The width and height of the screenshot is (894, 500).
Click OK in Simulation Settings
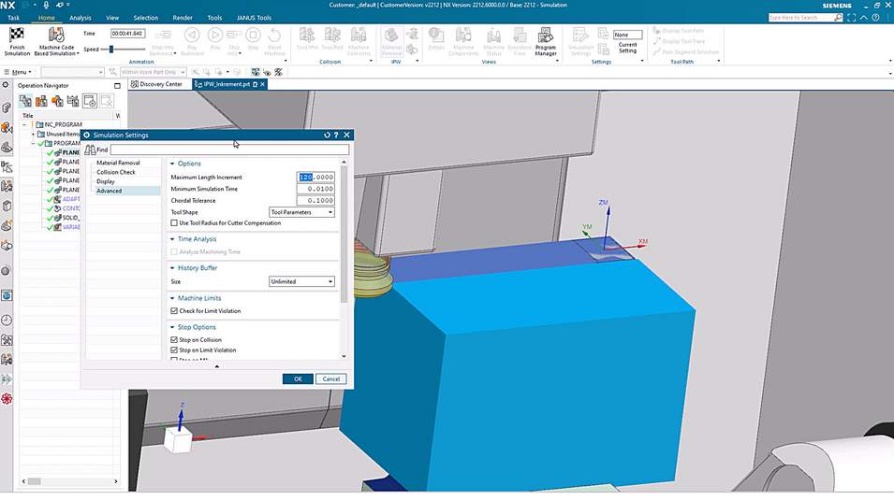click(298, 379)
